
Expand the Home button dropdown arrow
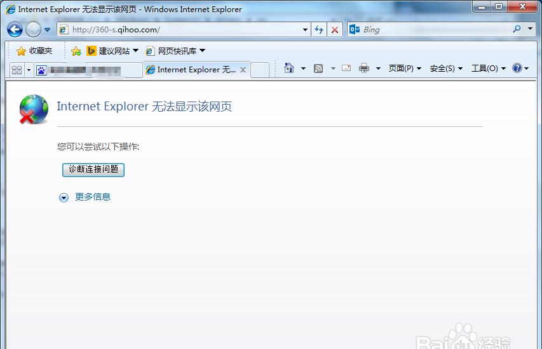pos(303,69)
